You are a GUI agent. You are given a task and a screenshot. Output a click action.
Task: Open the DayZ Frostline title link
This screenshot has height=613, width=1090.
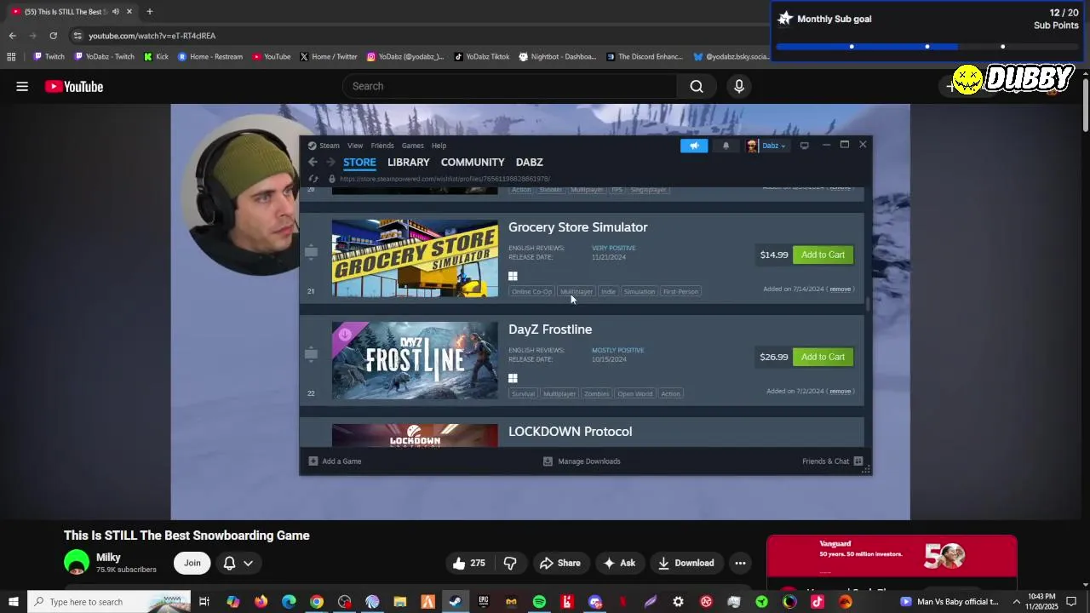point(550,329)
